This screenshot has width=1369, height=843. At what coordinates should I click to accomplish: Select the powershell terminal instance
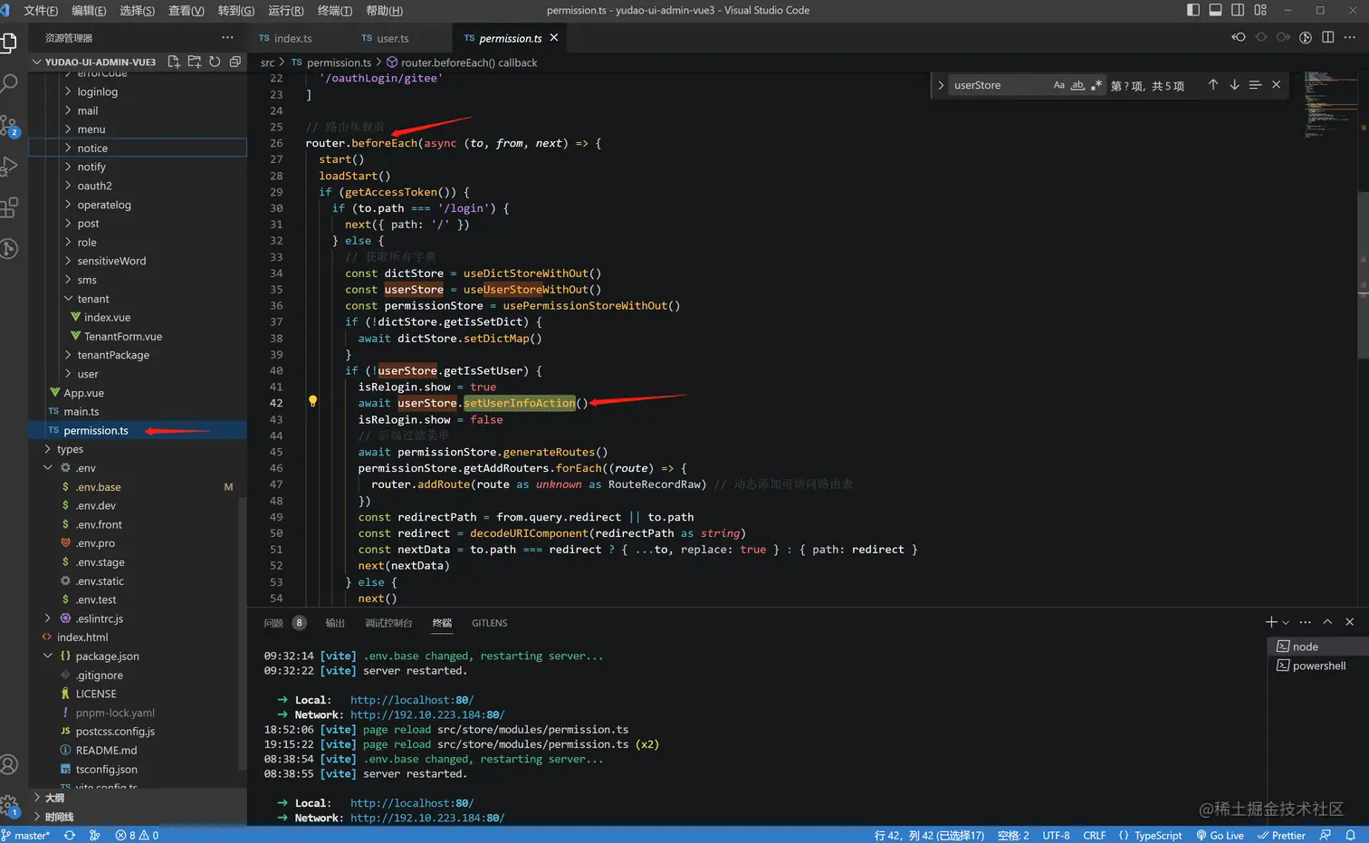click(1317, 666)
